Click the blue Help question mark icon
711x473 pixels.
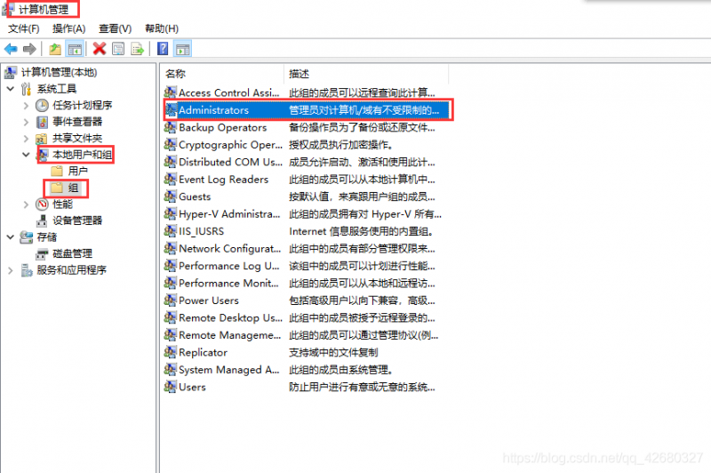click(164, 49)
